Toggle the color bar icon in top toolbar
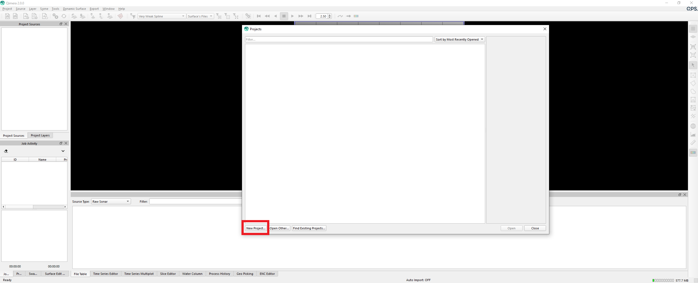Image resolution: width=698 pixels, height=283 pixels. click(356, 16)
